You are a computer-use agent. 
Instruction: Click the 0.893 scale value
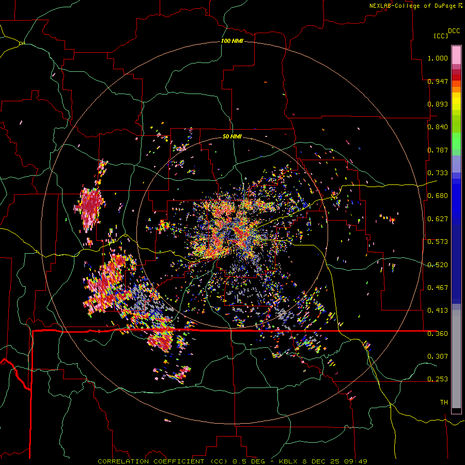point(438,104)
